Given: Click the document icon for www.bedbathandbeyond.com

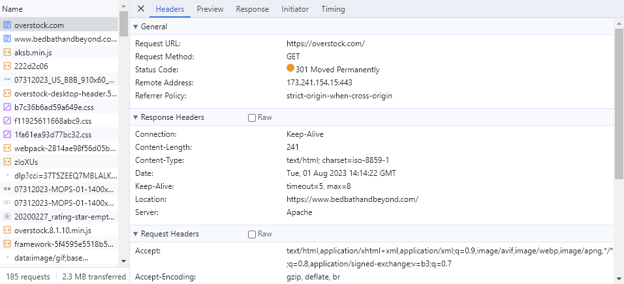Looking at the screenshot, I should [x=7, y=39].
